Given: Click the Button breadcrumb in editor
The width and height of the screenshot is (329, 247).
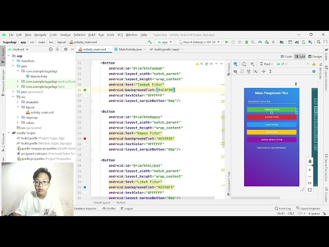Looking at the screenshot, I should [x=121, y=202].
